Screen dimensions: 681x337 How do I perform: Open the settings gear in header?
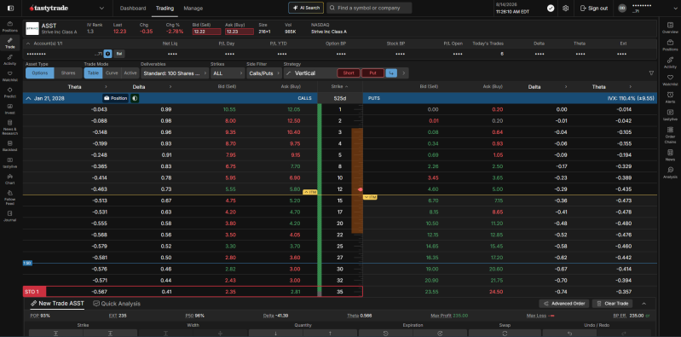tap(565, 9)
